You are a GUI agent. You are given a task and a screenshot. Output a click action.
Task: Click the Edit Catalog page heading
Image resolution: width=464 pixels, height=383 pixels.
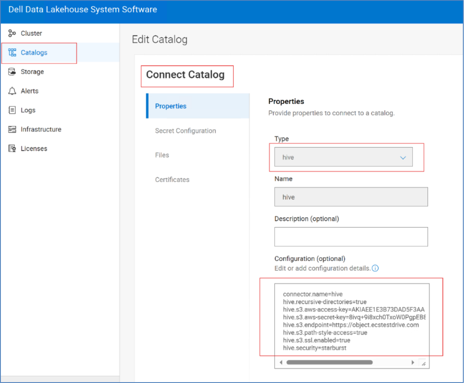(160, 39)
